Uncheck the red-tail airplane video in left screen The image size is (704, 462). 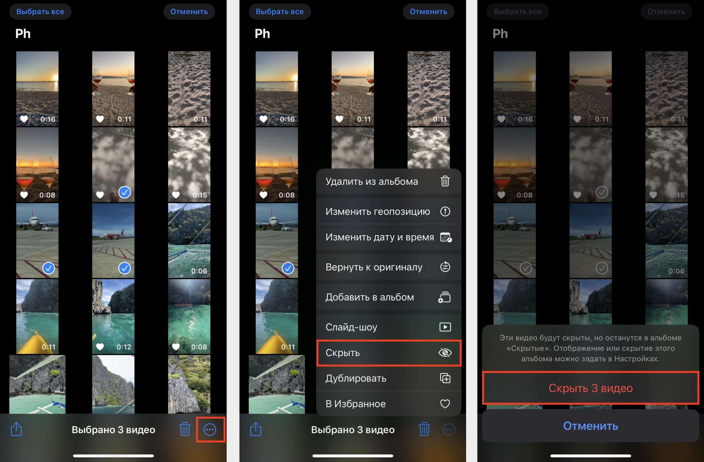point(125,268)
